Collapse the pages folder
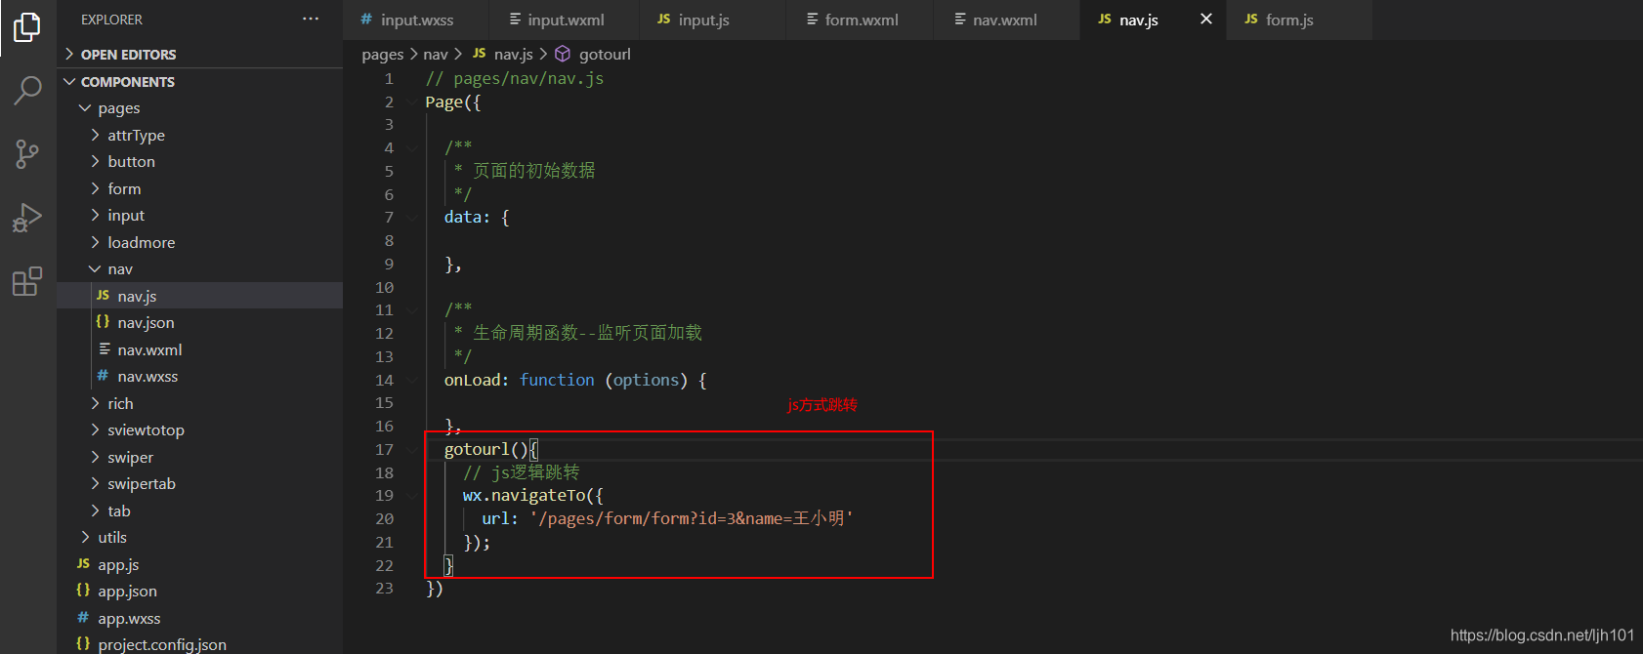This screenshot has height=654, width=1643. [199, 108]
